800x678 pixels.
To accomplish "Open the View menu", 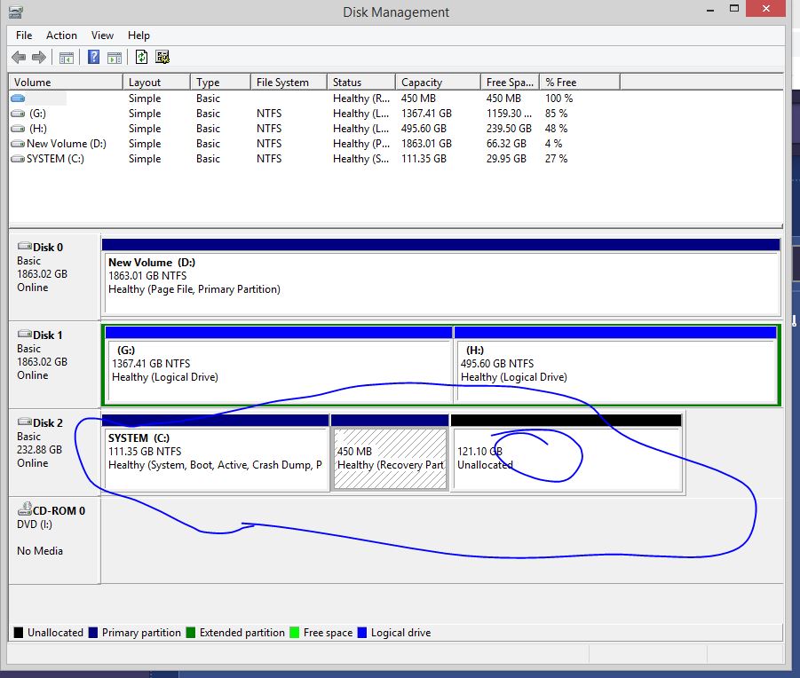I will [102, 35].
